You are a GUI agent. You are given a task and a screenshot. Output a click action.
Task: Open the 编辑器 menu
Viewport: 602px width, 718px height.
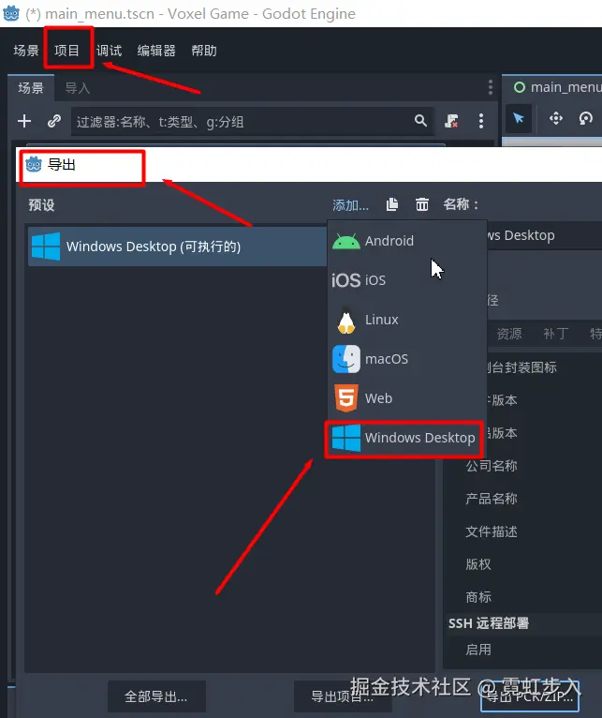click(x=156, y=51)
